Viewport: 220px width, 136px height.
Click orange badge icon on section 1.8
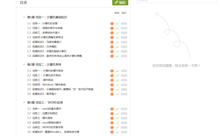(112, 56)
